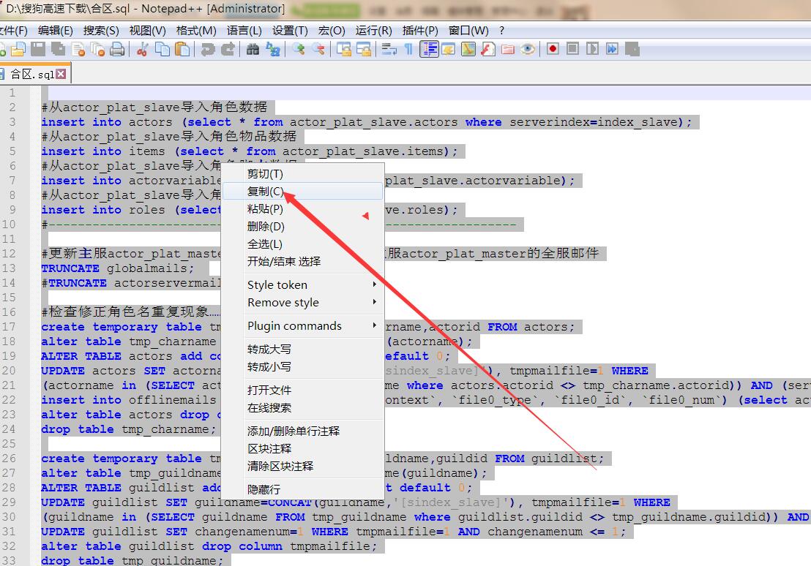Click the Open file toolbar icon
The width and height of the screenshot is (811, 566).
[x=18, y=49]
